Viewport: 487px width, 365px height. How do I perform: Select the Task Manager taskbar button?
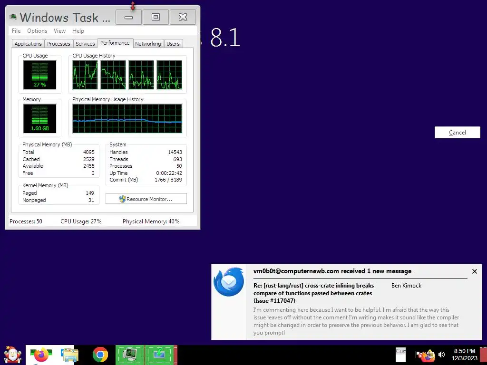129,355
